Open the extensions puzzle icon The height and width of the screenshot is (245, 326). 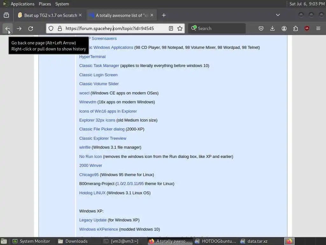point(295,28)
